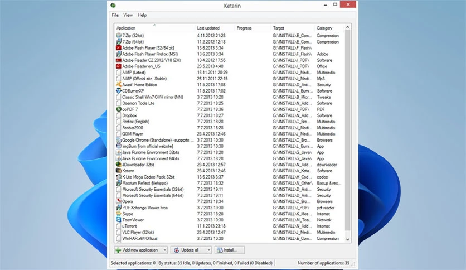
Task: Click the doPDF 7 icon
Action: pos(119,109)
